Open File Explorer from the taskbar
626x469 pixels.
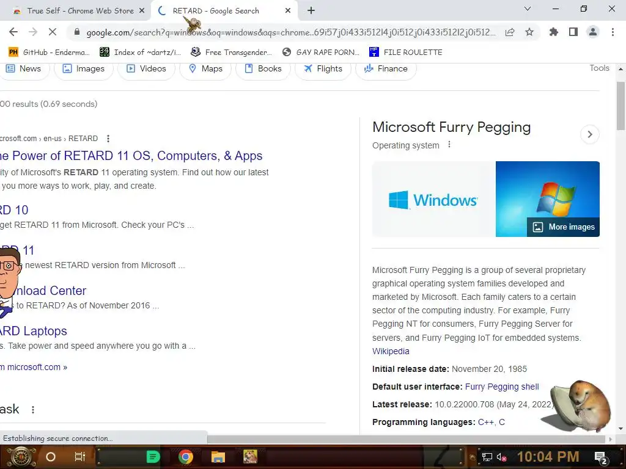coord(218,457)
